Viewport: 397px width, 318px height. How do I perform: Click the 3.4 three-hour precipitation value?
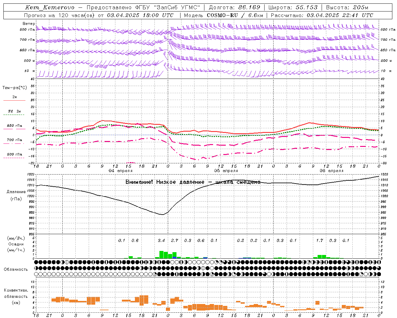161,240
